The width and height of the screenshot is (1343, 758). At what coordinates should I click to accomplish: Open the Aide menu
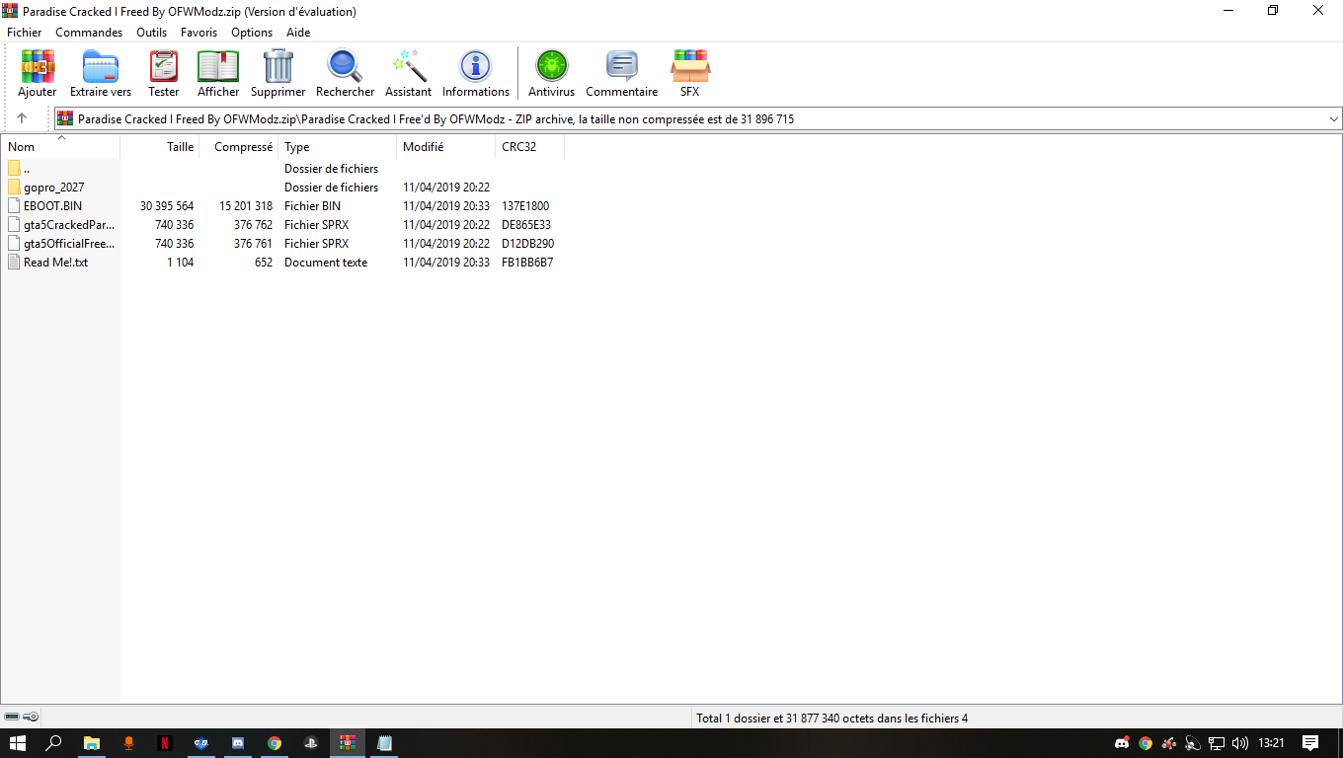[x=298, y=33]
